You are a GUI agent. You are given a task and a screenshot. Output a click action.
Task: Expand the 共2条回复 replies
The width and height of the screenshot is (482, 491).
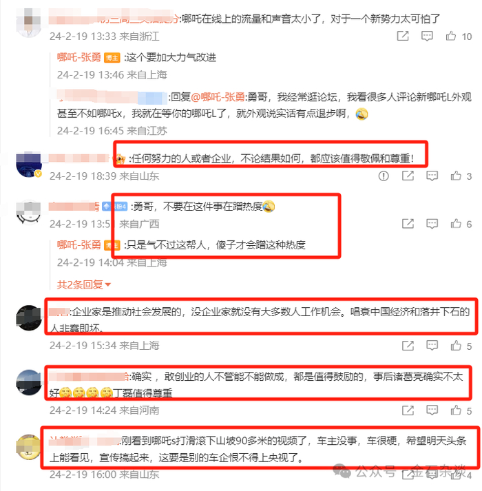click(x=83, y=284)
